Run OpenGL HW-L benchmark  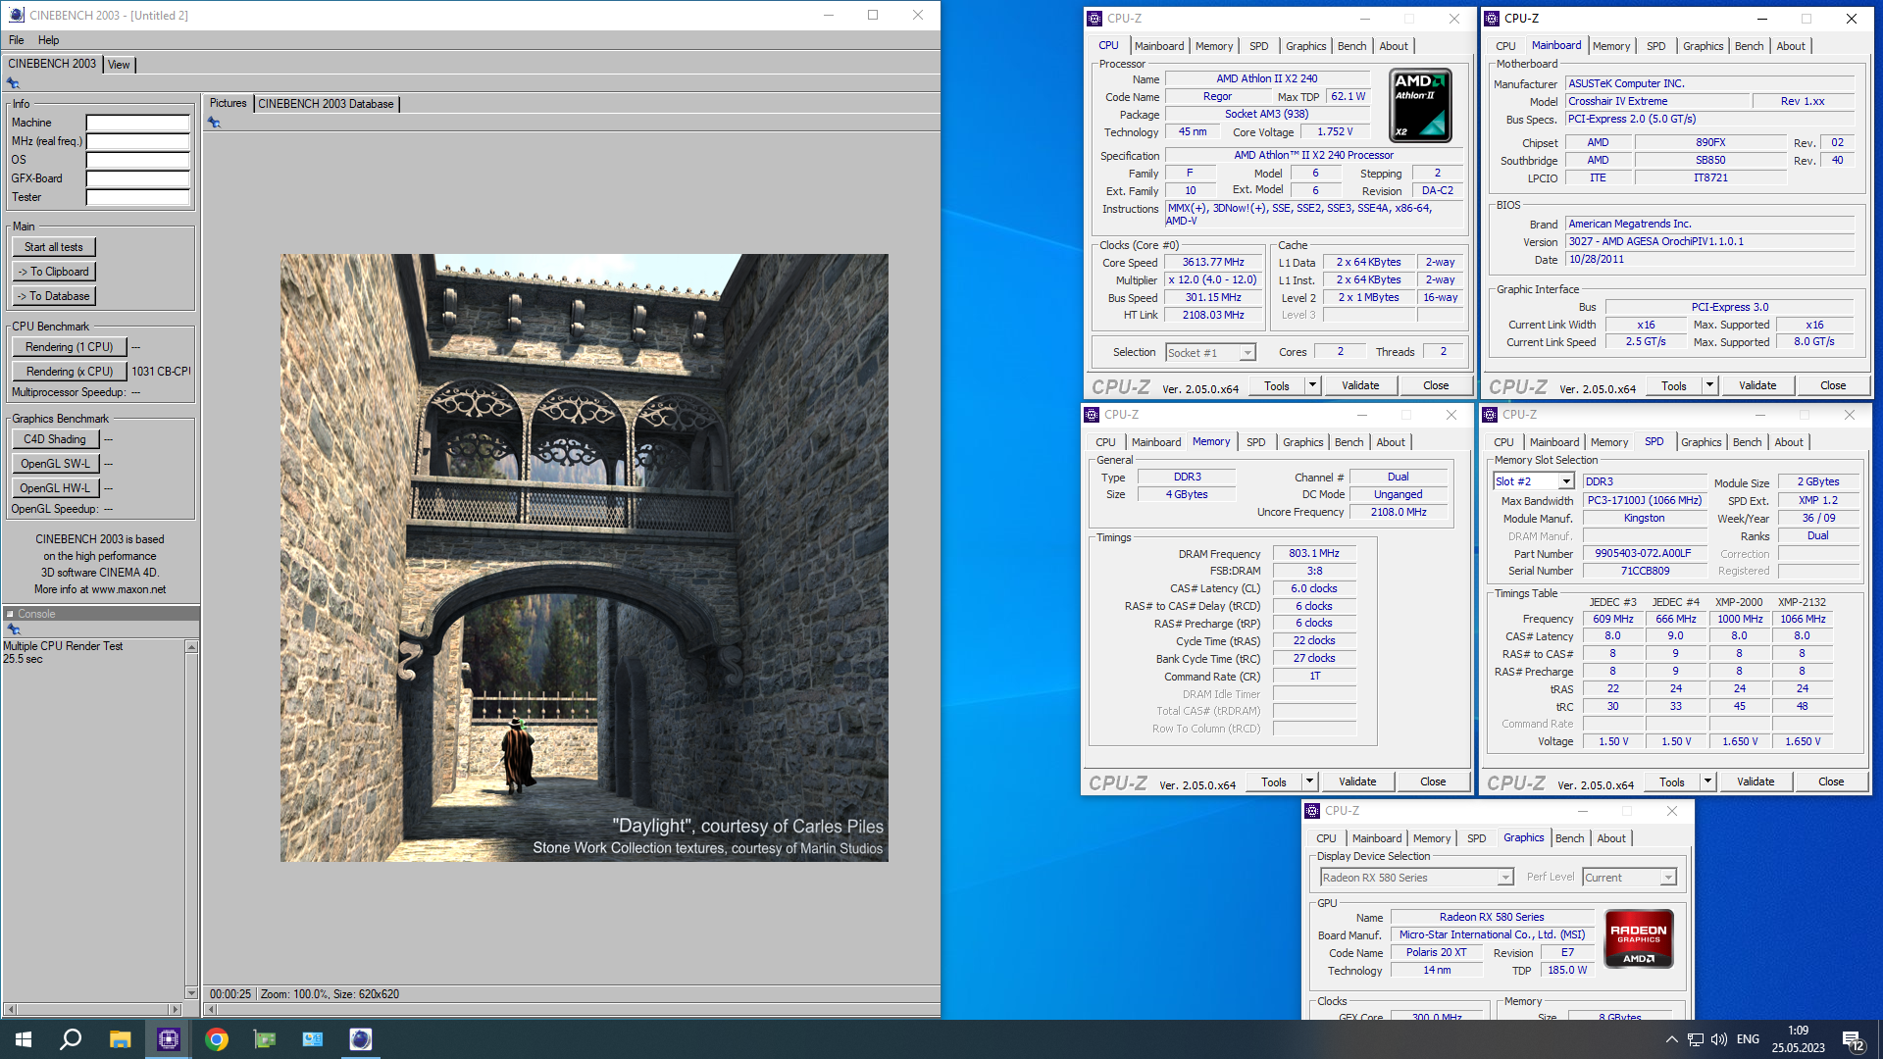coord(55,488)
